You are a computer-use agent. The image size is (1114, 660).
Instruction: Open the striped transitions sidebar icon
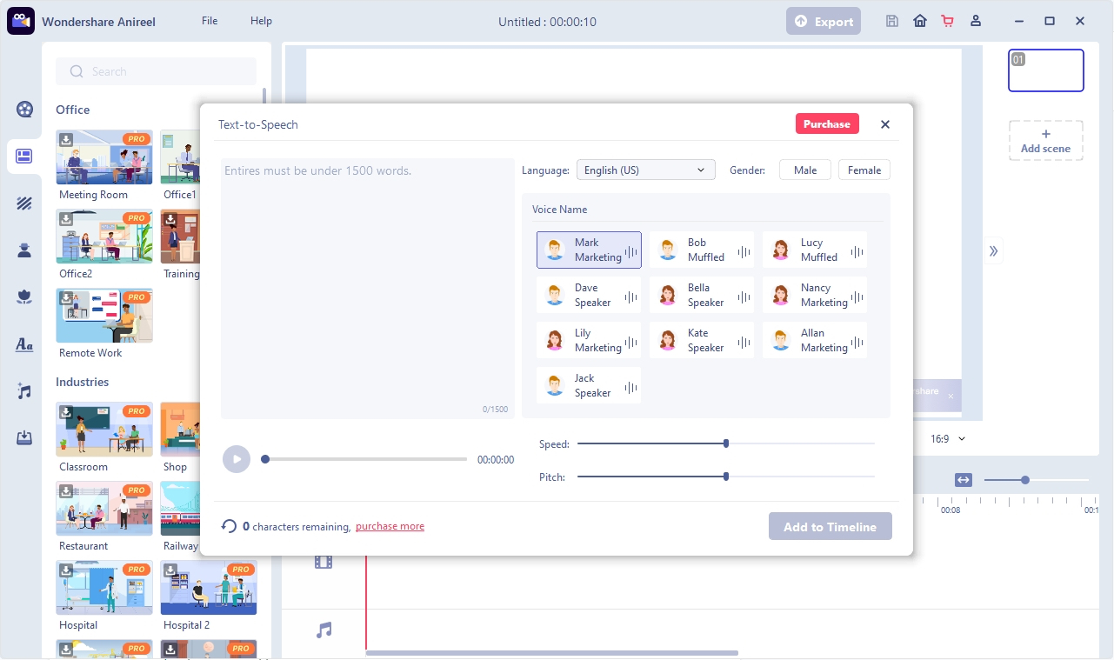click(24, 203)
